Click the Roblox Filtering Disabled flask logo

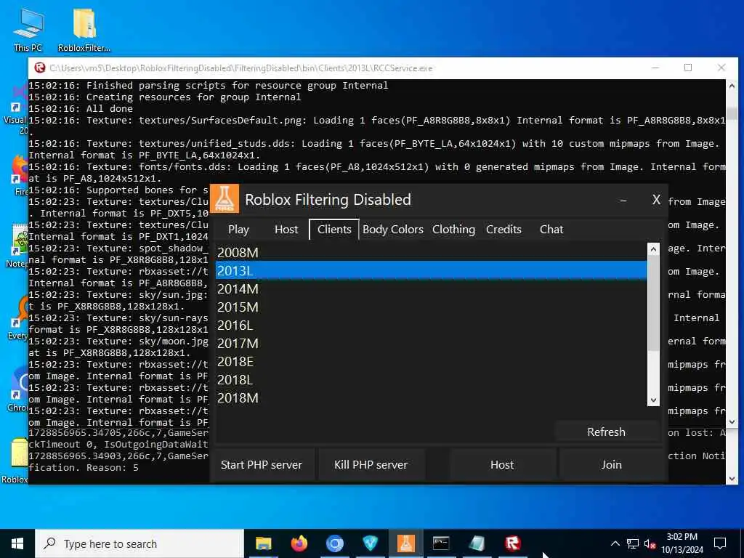pyautogui.click(x=225, y=199)
